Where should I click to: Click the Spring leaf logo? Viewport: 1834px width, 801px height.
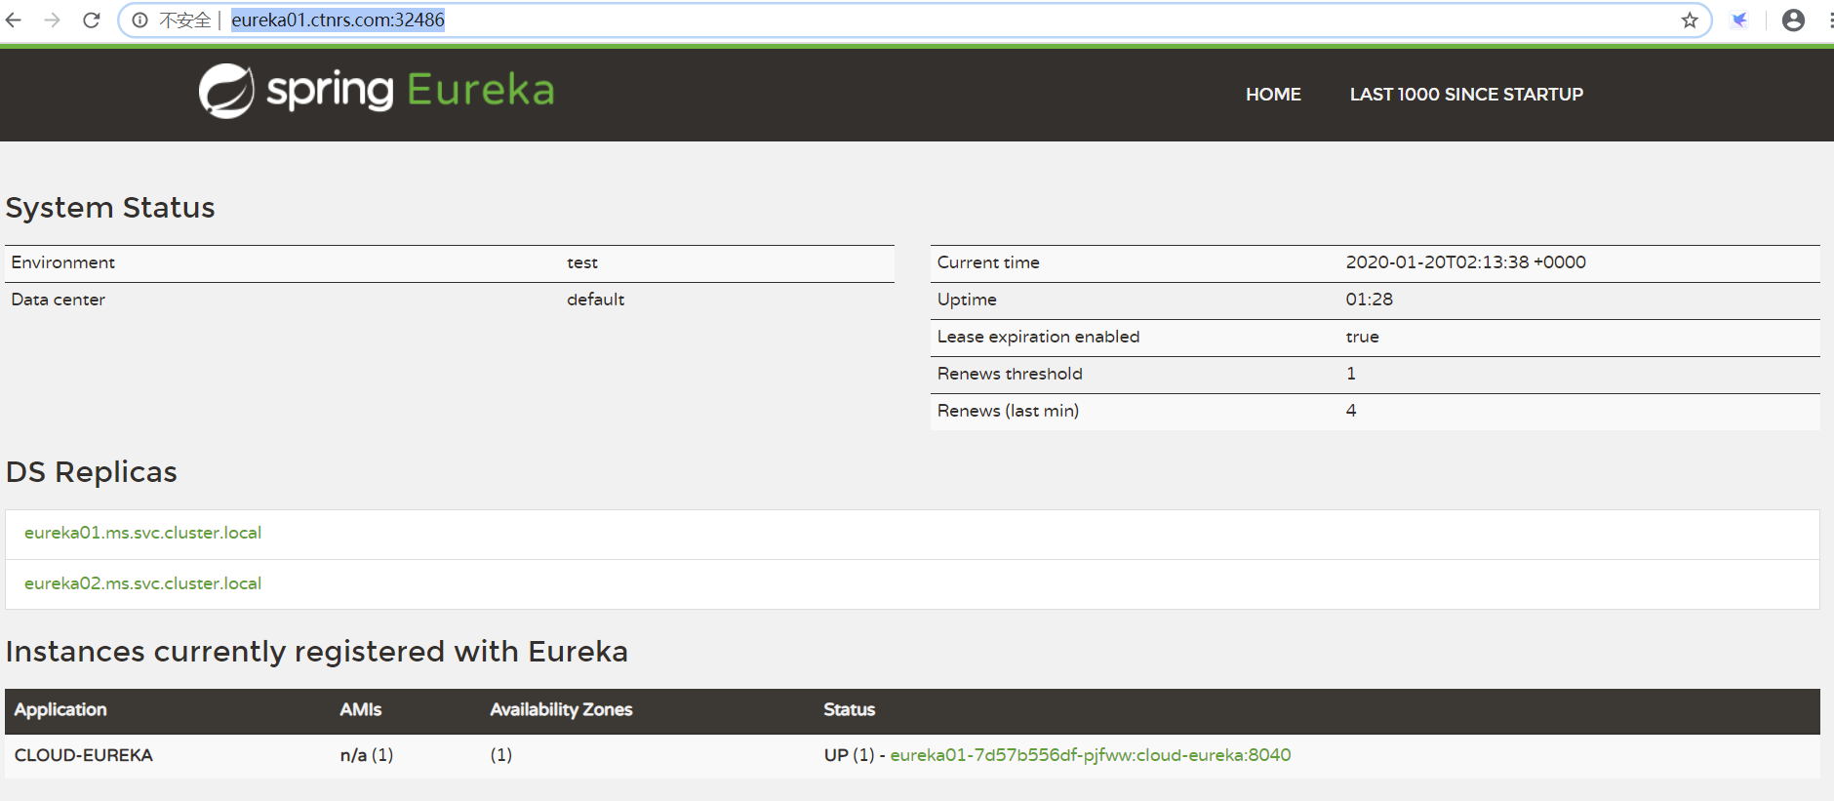[x=226, y=91]
